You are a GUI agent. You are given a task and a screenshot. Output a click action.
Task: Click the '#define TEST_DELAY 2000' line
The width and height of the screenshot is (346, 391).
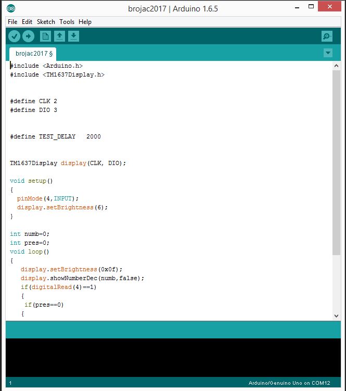(x=55, y=136)
